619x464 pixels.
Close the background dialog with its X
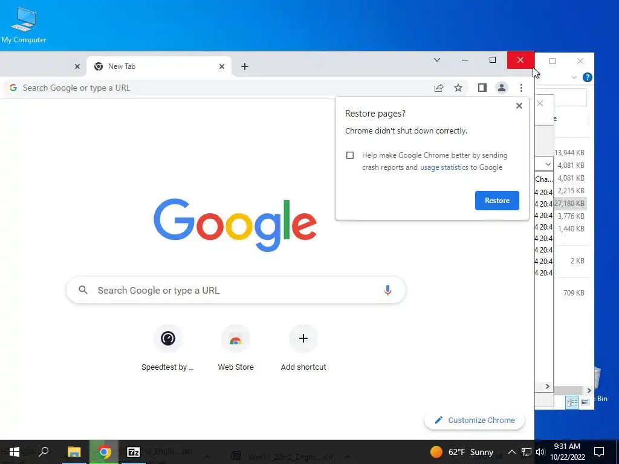(x=540, y=103)
